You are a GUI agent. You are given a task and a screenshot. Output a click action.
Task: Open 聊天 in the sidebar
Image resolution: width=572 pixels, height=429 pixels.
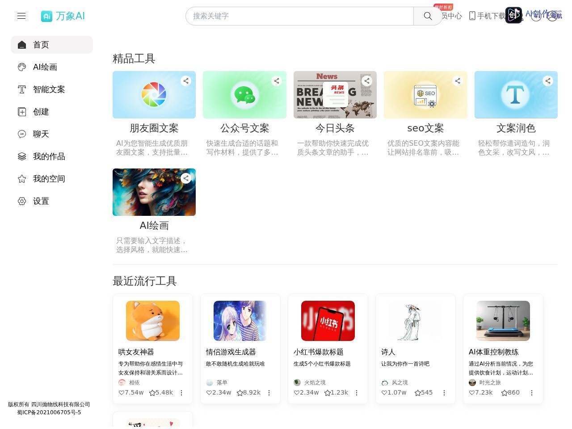(52, 134)
